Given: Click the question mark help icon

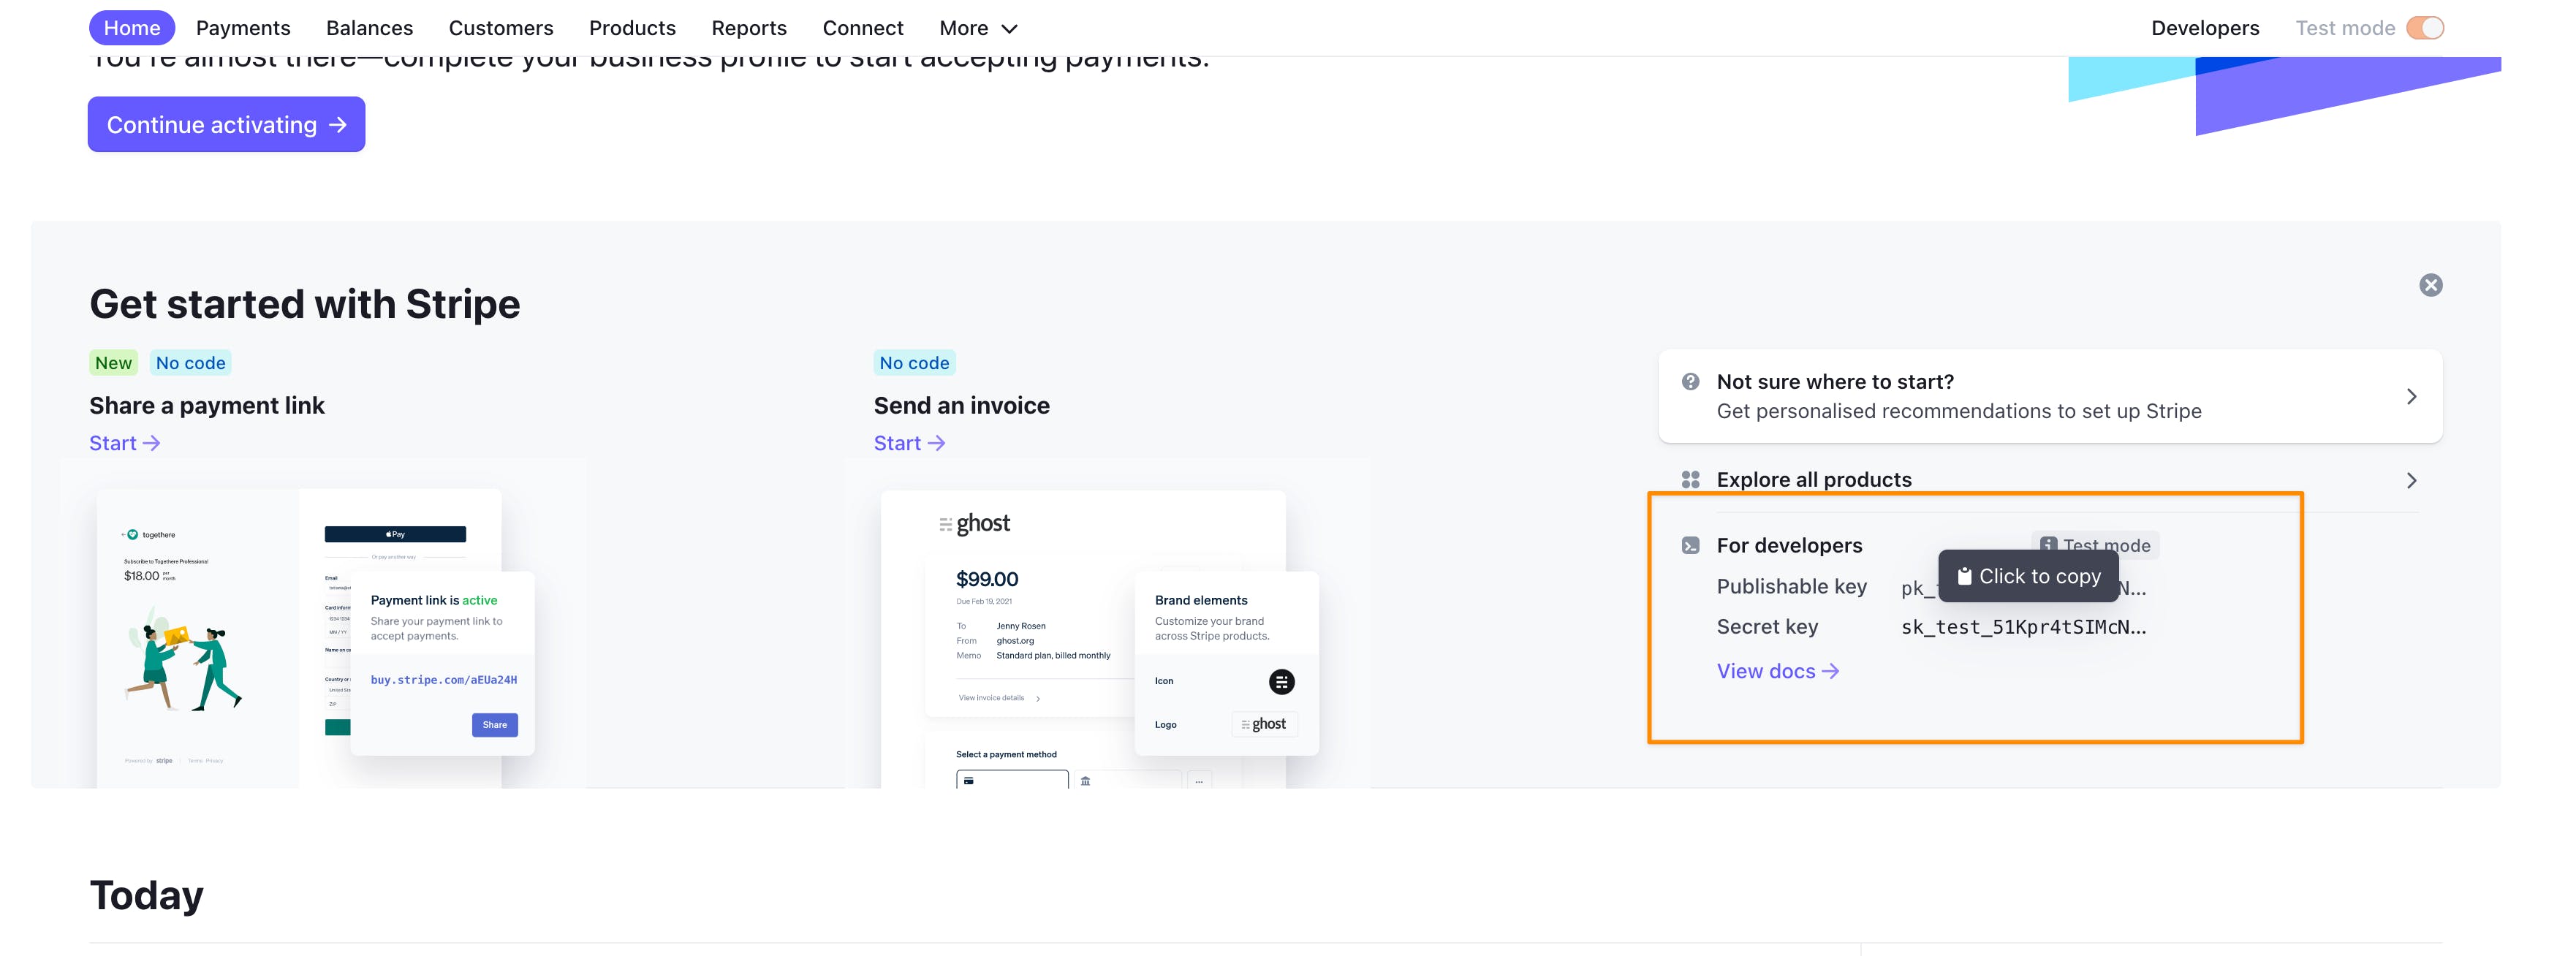Looking at the screenshot, I should pyautogui.click(x=1690, y=381).
